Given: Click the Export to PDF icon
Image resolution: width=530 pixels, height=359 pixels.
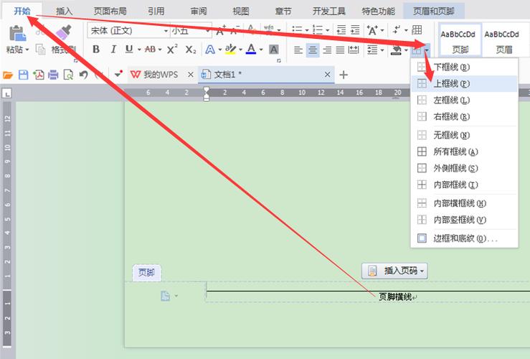Looking at the screenshot, I should point(38,75).
